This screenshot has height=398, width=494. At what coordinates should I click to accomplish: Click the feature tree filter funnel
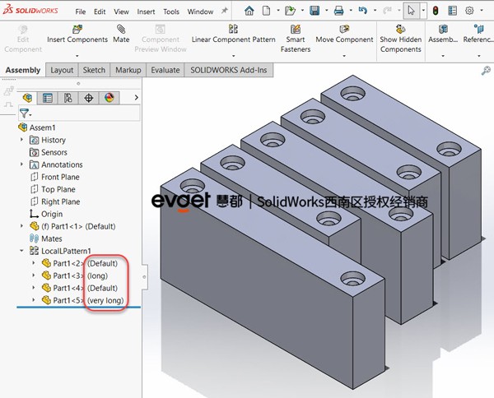[24, 113]
